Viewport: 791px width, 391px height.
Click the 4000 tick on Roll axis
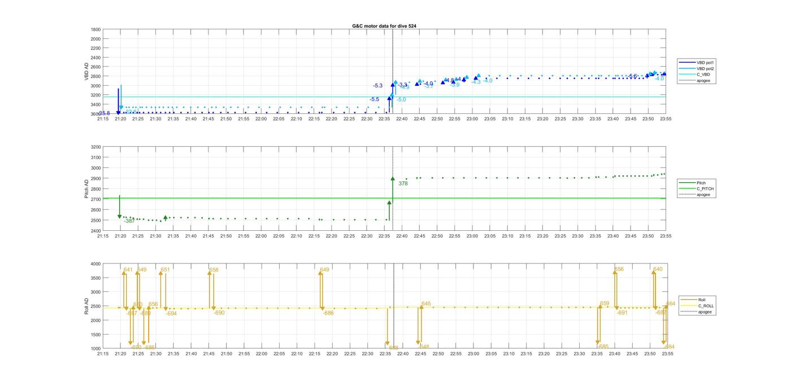point(95,264)
